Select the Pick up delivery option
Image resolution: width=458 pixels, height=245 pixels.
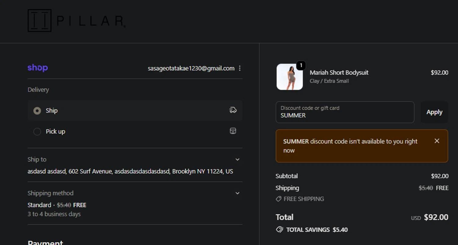pyautogui.click(x=135, y=132)
